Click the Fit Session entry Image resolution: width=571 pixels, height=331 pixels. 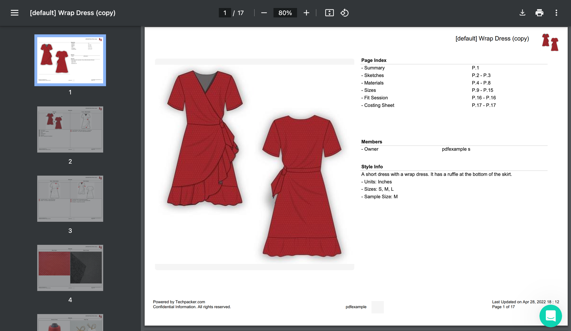pyautogui.click(x=376, y=98)
